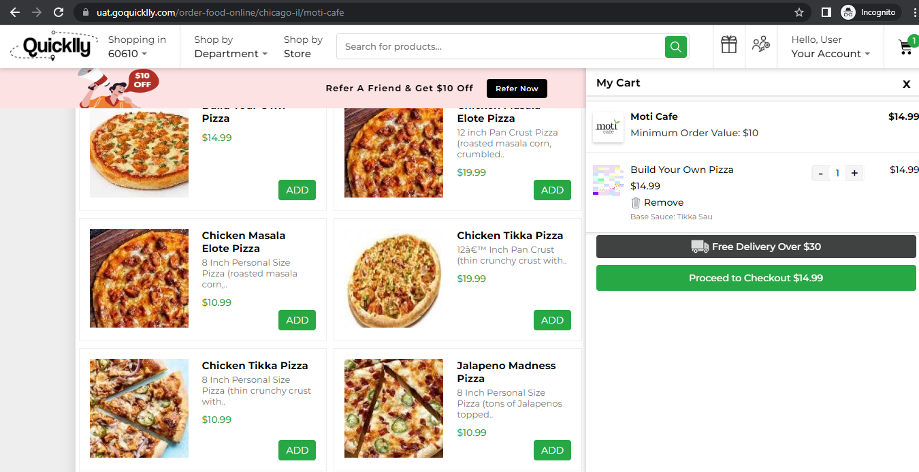Viewport: 919px width, 472px height.
Task: Open 12 inch Chicken Masala Elote Pizza image
Action: (393, 153)
